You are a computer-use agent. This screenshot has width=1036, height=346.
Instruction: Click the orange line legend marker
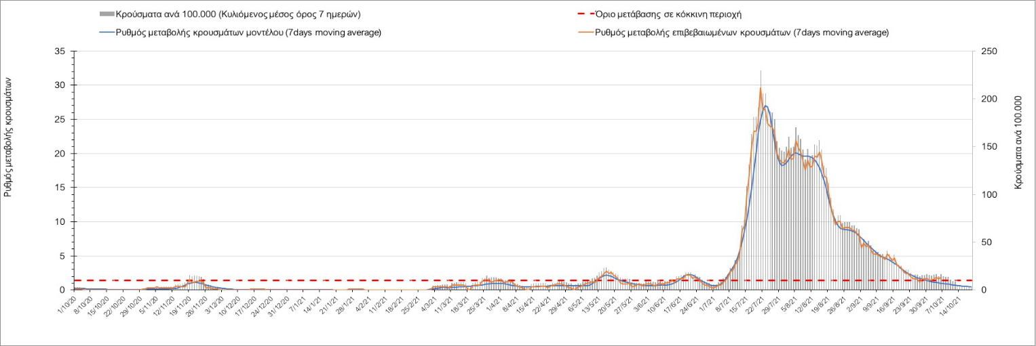pyautogui.click(x=581, y=32)
